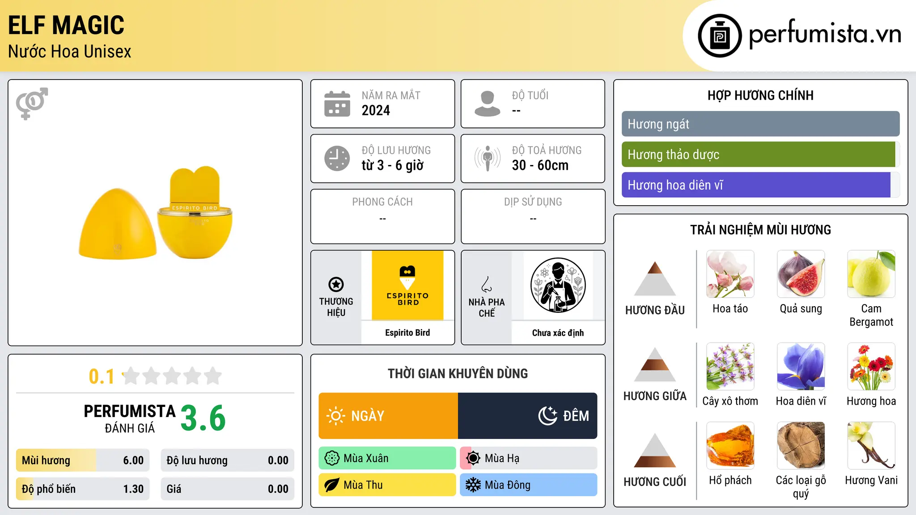Click the Perfumista Đánh giá label
Viewport: 916px width, 515px height.
click(130, 418)
